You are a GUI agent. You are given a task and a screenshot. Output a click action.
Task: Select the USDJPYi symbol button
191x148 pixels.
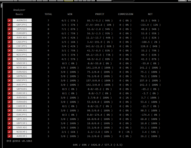(x=22, y=80)
